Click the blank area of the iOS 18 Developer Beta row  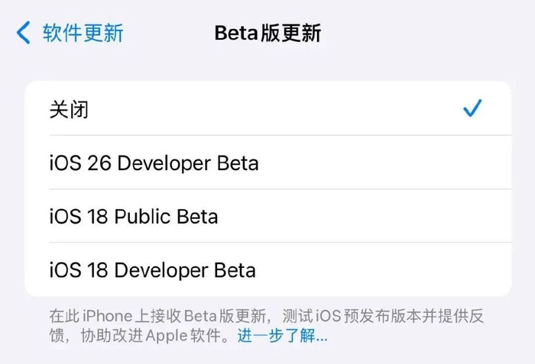click(382, 269)
